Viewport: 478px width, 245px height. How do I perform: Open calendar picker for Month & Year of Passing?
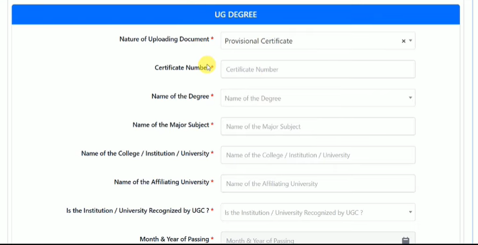(405, 241)
